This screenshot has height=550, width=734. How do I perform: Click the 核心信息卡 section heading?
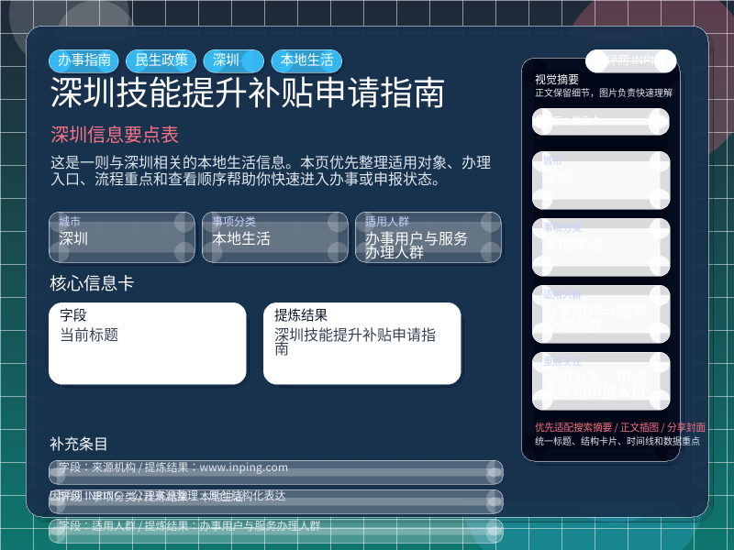92,284
